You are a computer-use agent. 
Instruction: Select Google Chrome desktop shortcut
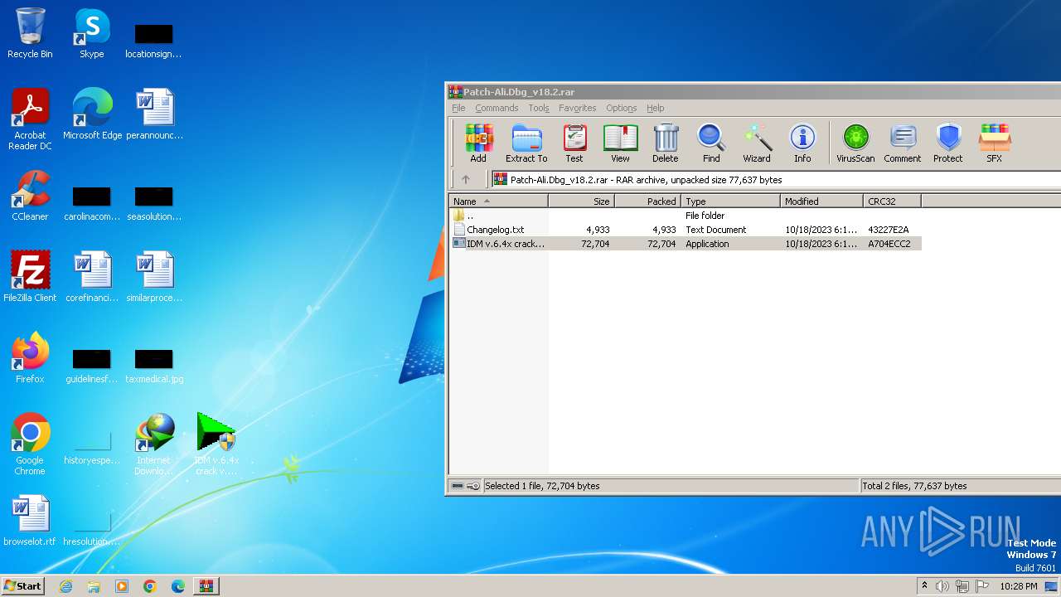tap(30, 444)
